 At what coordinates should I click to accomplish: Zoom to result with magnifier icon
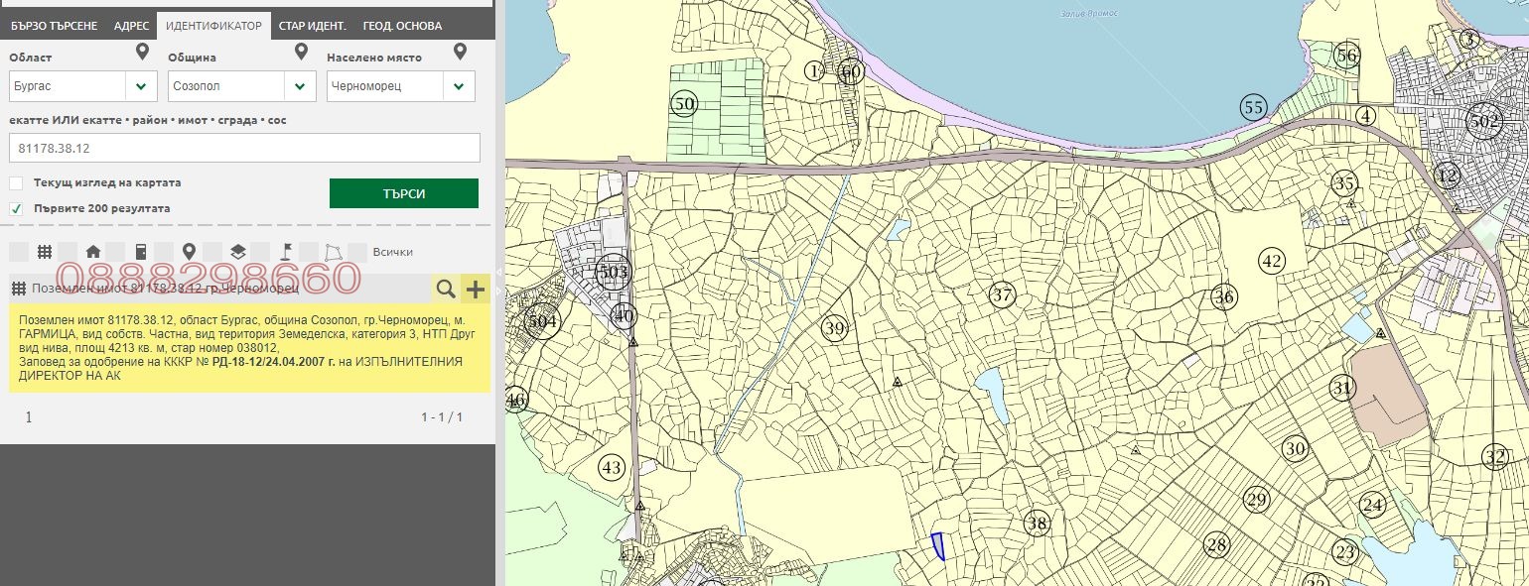tap(447, 289)
